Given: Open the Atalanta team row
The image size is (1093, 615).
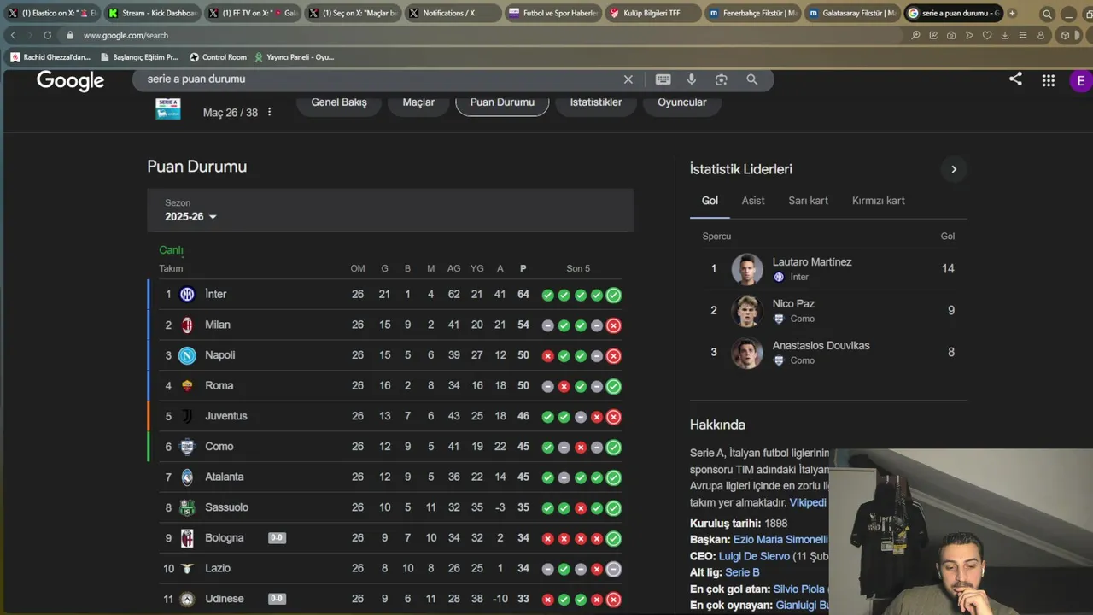Looking at the screenshot, I should (390, 477).
